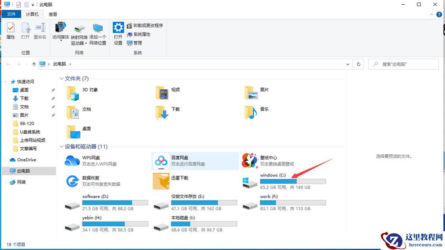445x250 pixels.
Task: Click the work (F:) usage bar
Action: pyautogui.click(x=293, y=202)
